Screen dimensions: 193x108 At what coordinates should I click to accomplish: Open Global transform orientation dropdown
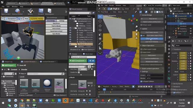click(127, 9)
